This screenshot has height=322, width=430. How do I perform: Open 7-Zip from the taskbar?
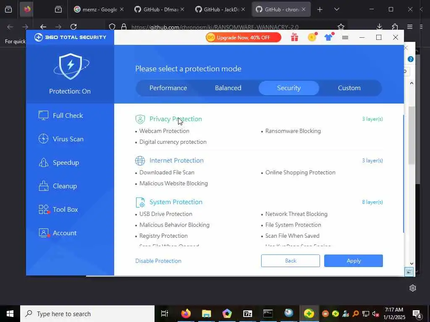point(247,314)
